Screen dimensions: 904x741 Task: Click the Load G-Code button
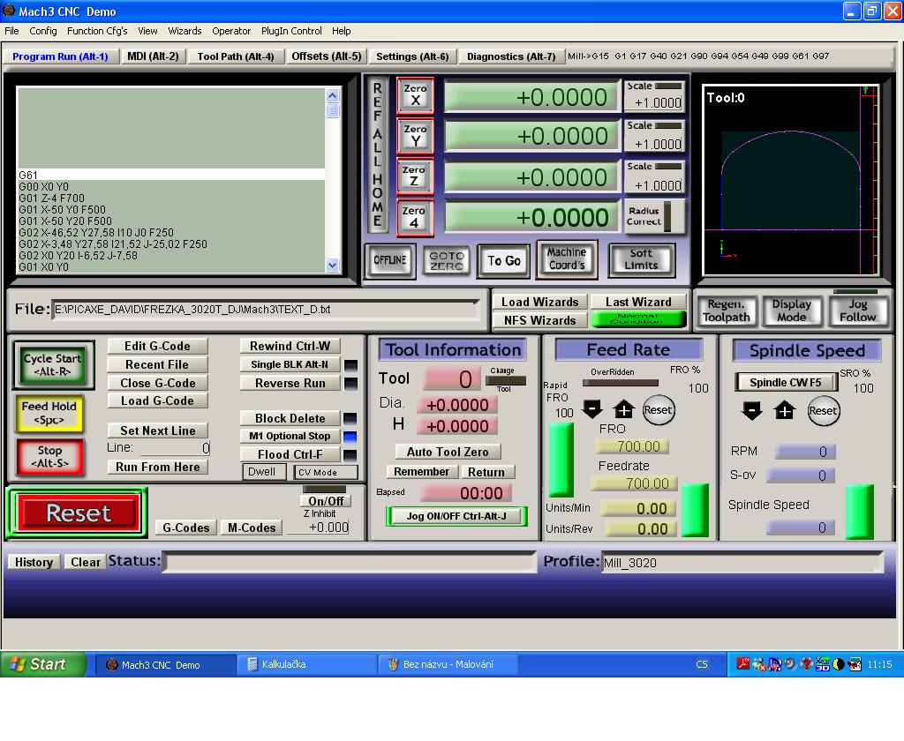[157, 400]
